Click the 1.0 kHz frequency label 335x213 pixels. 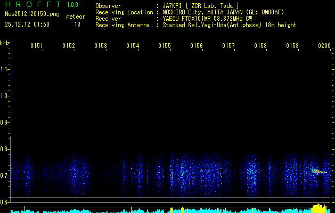[5, 96]
